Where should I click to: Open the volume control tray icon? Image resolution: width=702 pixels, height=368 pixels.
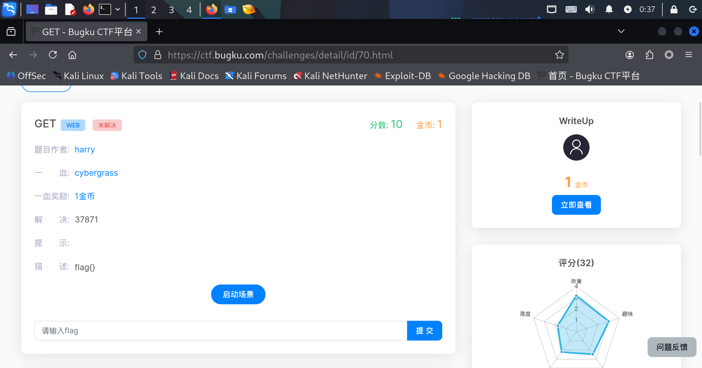pyautogui.click(x=590, y=9)
